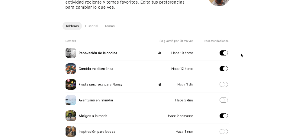Enable recommendations for Aventuras en Islandia

point(224,100)
